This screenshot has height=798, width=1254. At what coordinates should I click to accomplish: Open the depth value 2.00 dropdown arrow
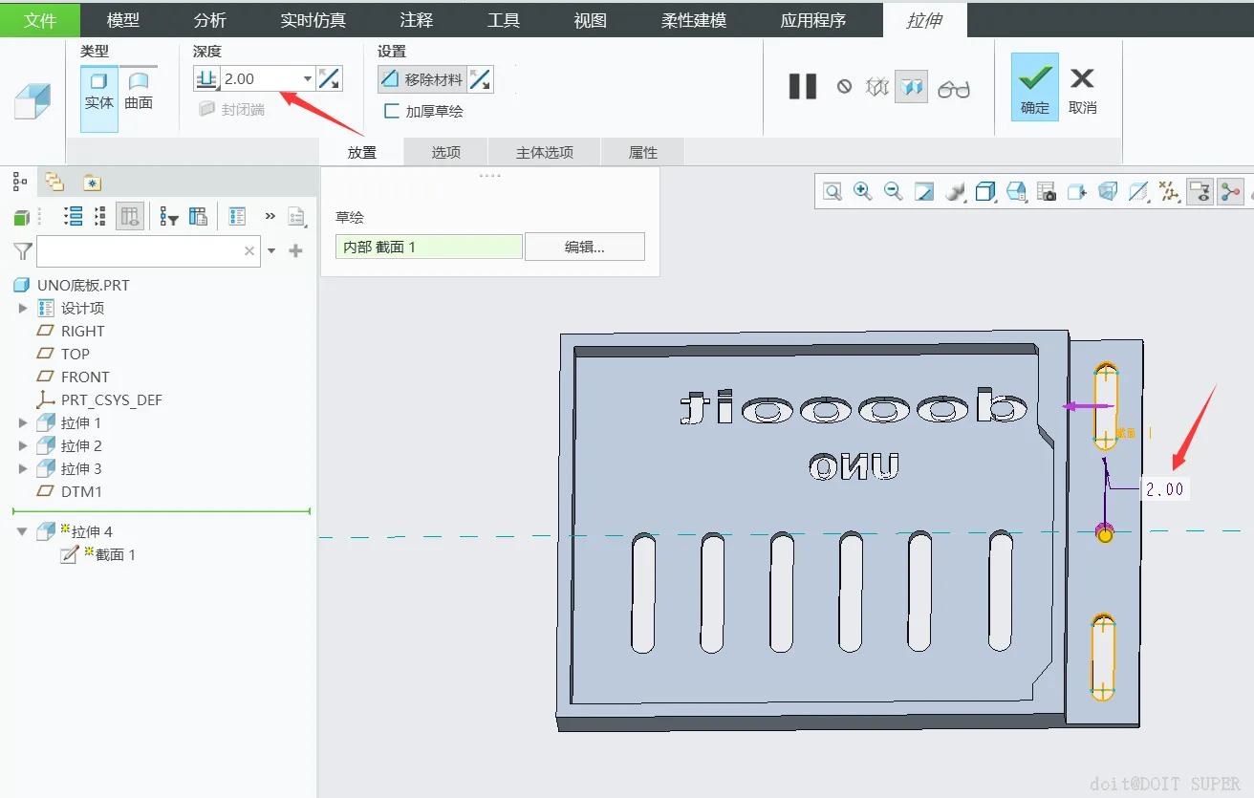point(308,78)
